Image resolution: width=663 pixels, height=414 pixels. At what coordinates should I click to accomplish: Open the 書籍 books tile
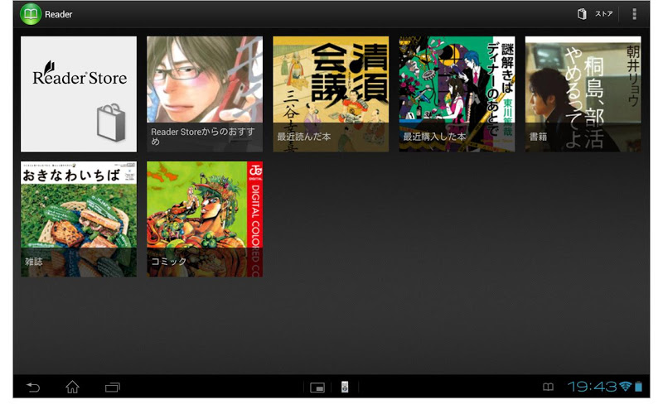click(x=583, y=94)
